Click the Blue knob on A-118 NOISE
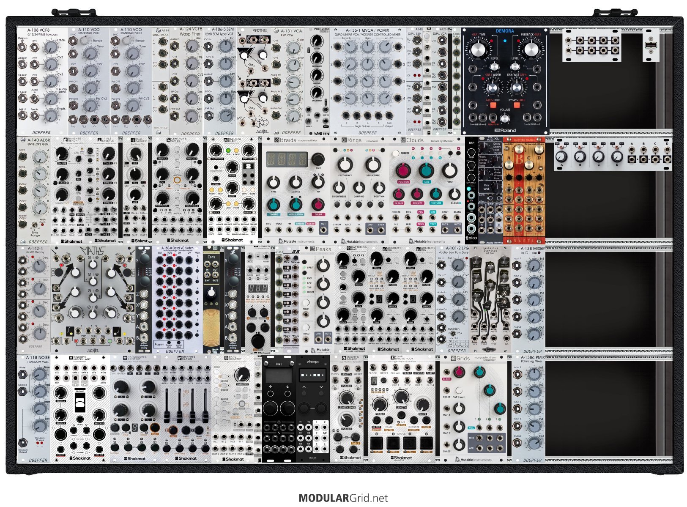687x507 pixels. pyautogui.click(x=39, y=374)
